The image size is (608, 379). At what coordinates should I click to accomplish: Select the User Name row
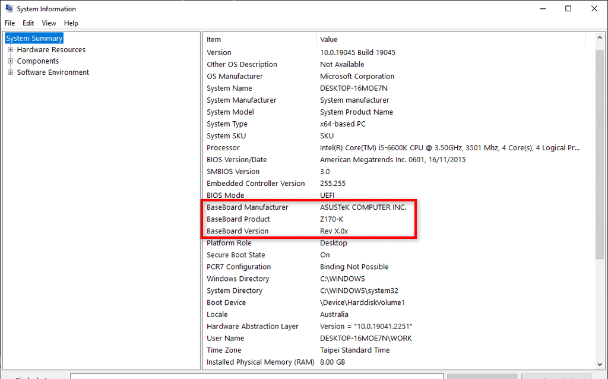coord(395,338)
